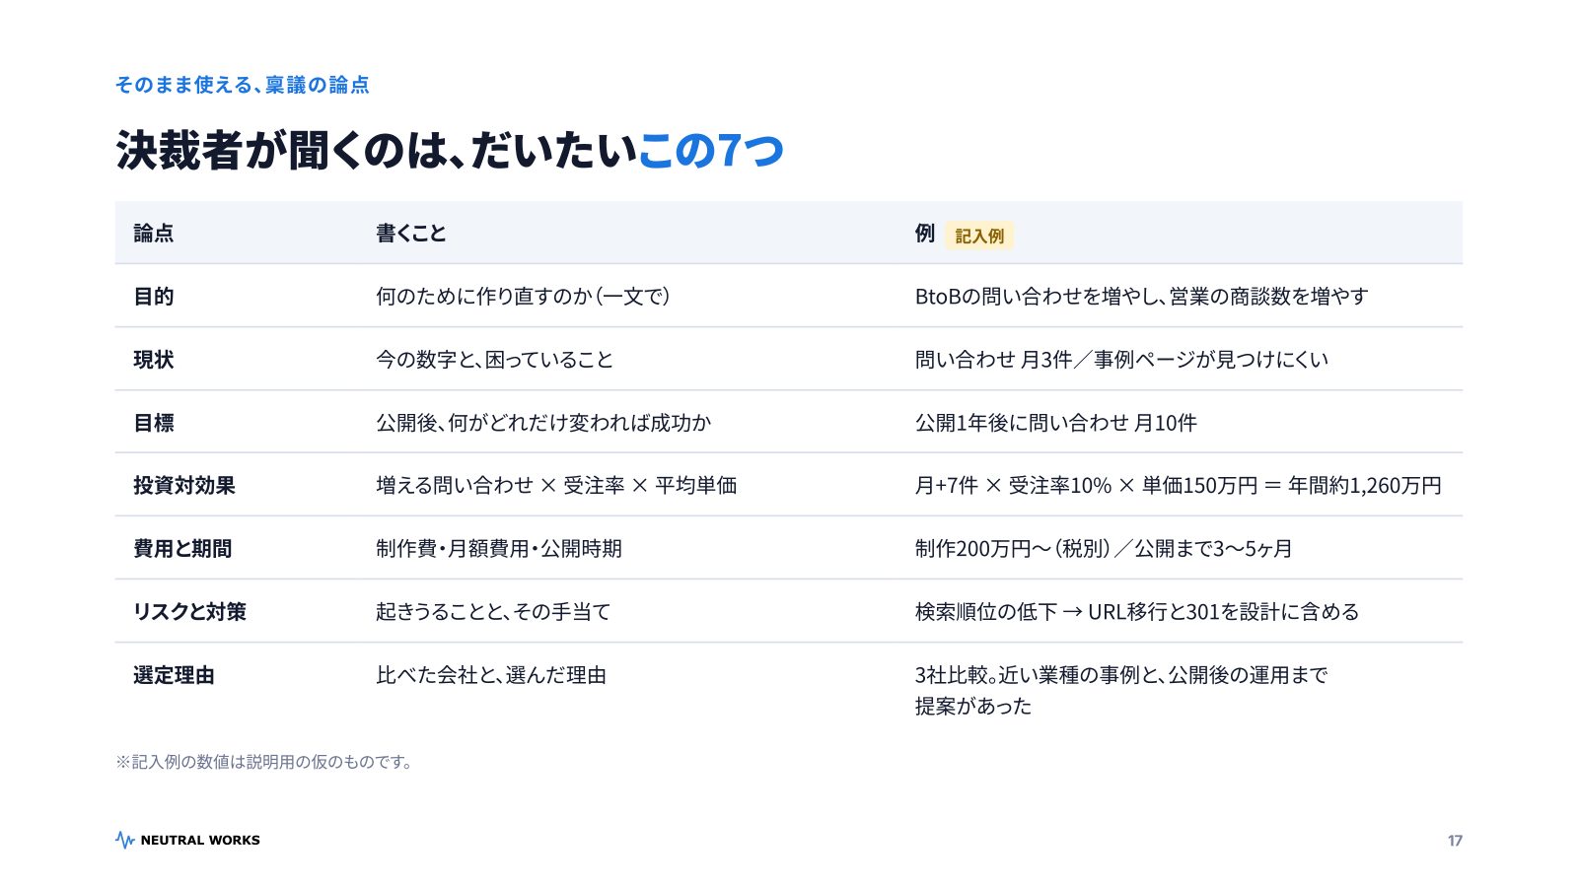Click the example BtoBの問い合わせを増やし、営業の商談数を増やす

click(1142, 297)
